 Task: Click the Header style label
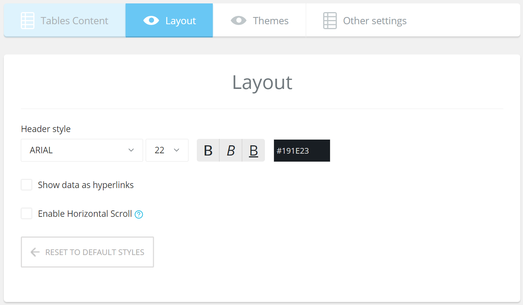click(46, 129)
